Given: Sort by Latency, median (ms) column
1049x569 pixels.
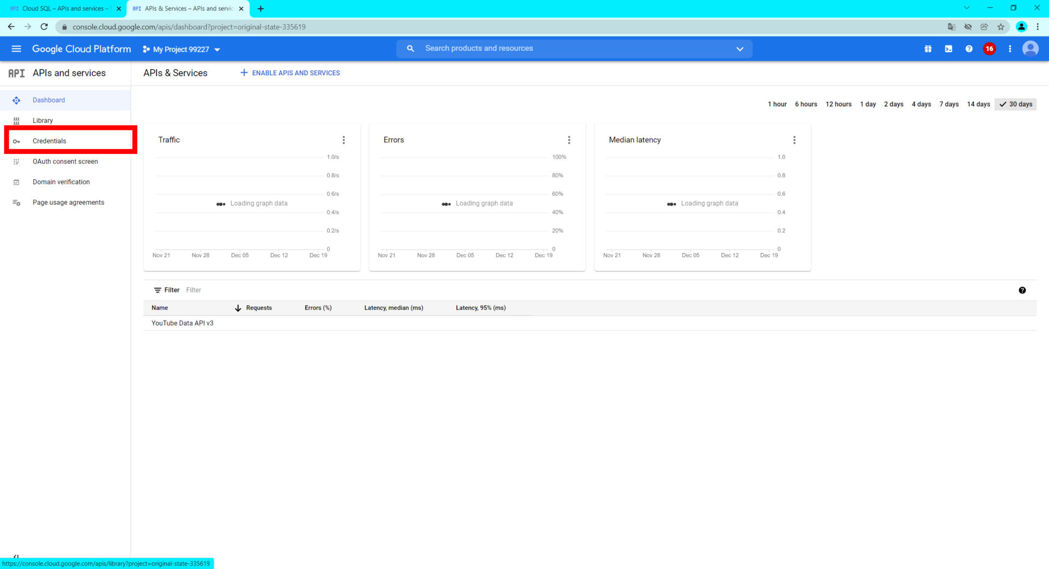Looking at the screenshot, I should point(393,308).
